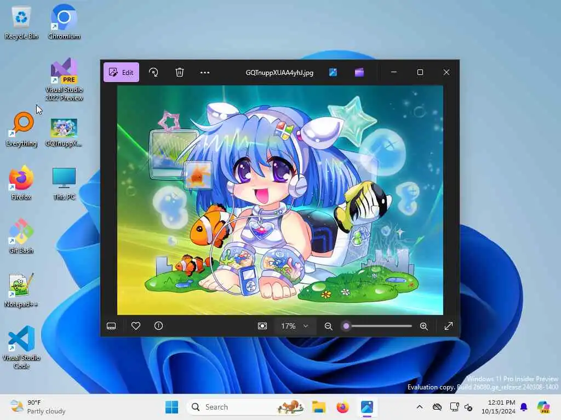The height and width of the screenshot is (420, 561).
Task: Click the blue Designer icon in the title bar
Action: tap(333, 73)
